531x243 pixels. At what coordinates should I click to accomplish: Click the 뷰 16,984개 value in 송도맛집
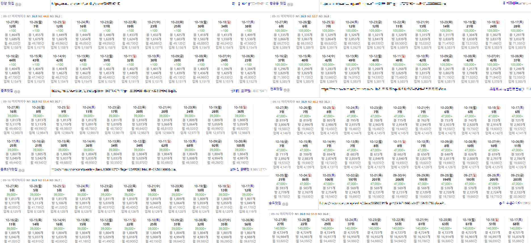coord(280,237)
